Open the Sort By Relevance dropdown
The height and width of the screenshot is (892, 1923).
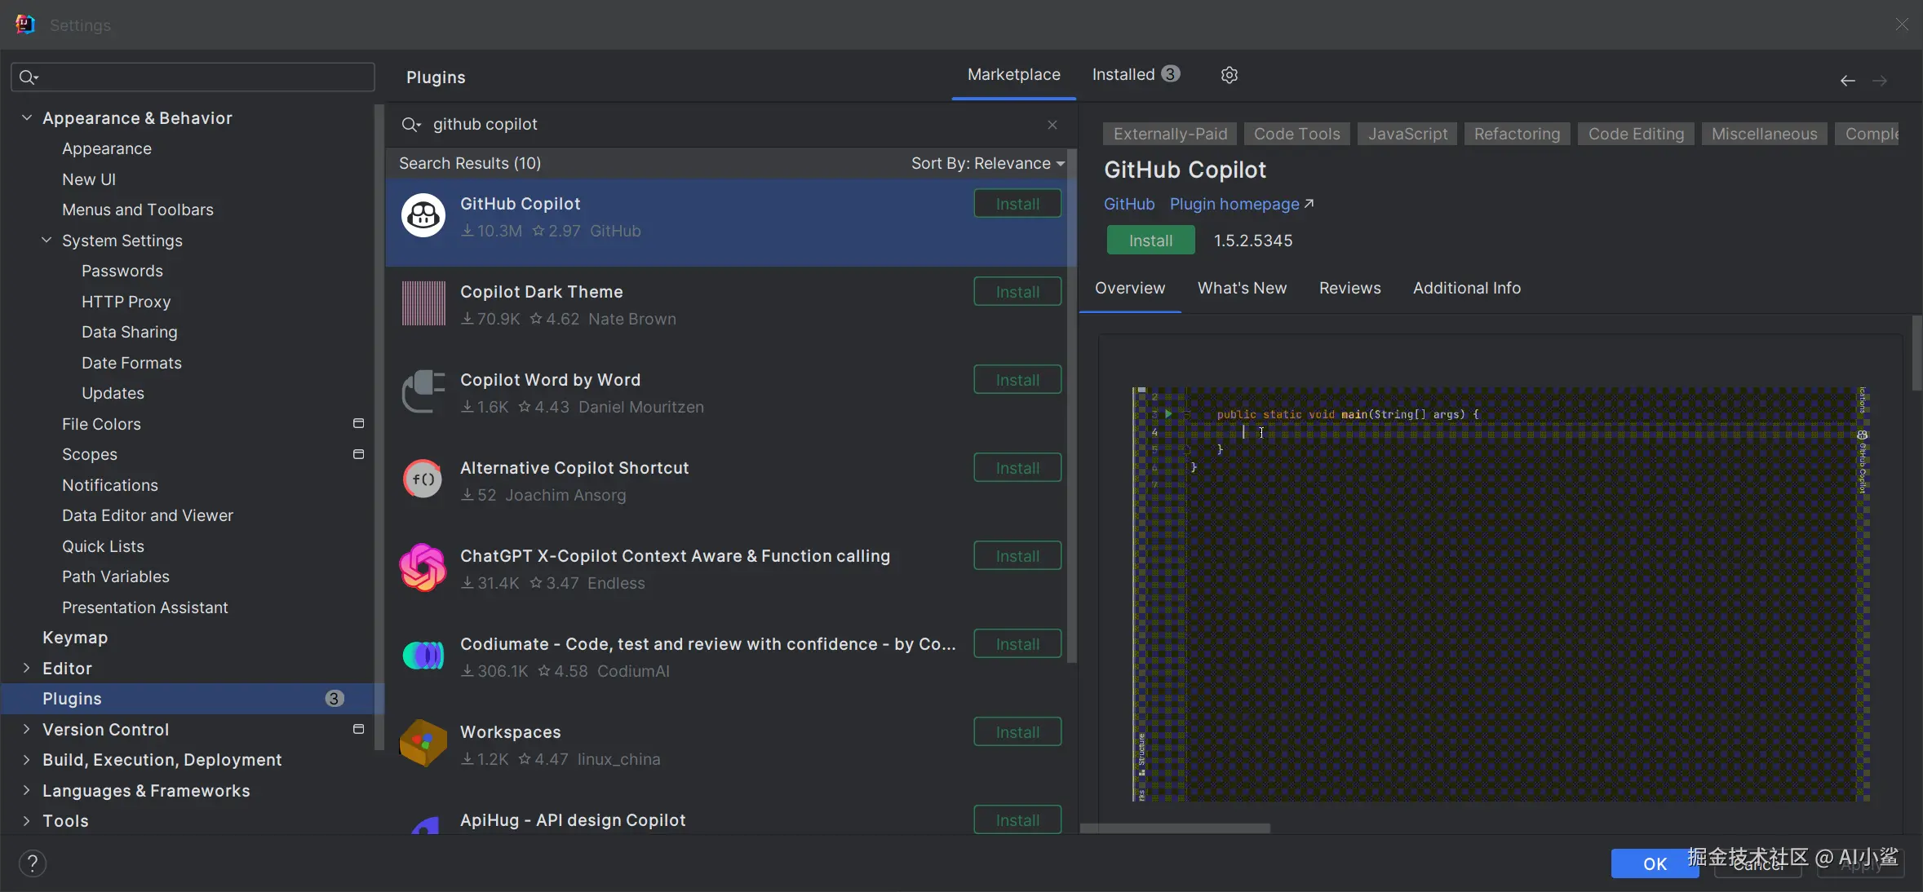click(987, 164)
